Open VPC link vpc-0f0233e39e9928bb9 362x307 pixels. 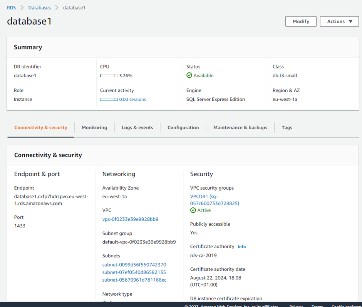point(130,219)
